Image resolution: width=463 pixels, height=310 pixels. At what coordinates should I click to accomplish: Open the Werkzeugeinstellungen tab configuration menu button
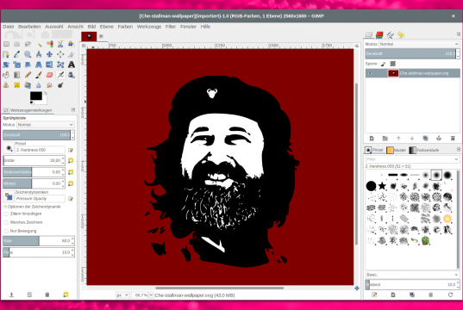[x=73, y=110]
